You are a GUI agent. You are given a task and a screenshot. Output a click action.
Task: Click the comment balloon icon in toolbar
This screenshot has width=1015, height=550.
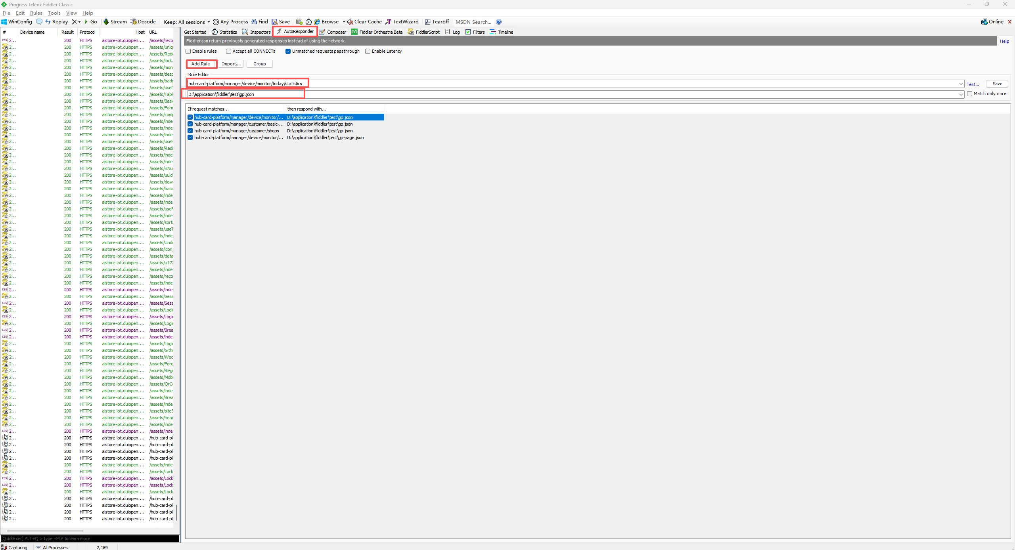point(39,22)
